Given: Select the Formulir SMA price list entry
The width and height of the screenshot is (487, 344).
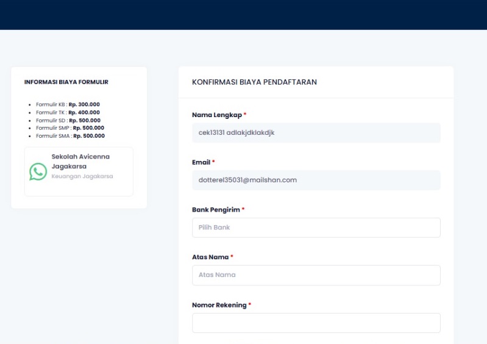Looking at the screenshot, I should tap(70, 136).
